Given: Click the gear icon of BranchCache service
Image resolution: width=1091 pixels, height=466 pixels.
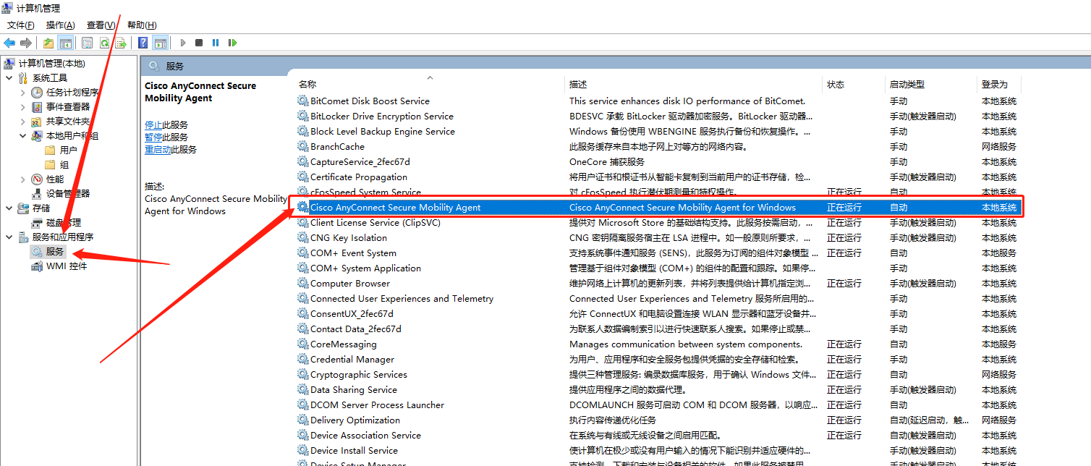Looking at the screenshot, I should [x=302, y=146].
